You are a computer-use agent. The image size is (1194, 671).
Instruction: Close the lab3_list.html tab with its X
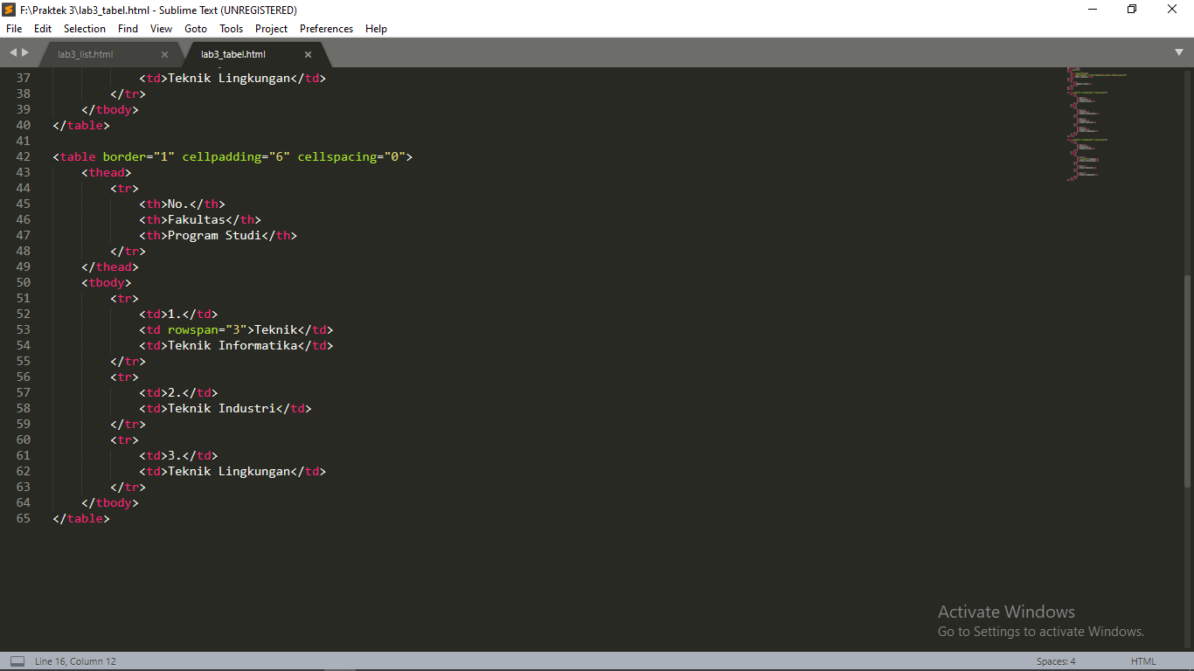coord(164,53)
